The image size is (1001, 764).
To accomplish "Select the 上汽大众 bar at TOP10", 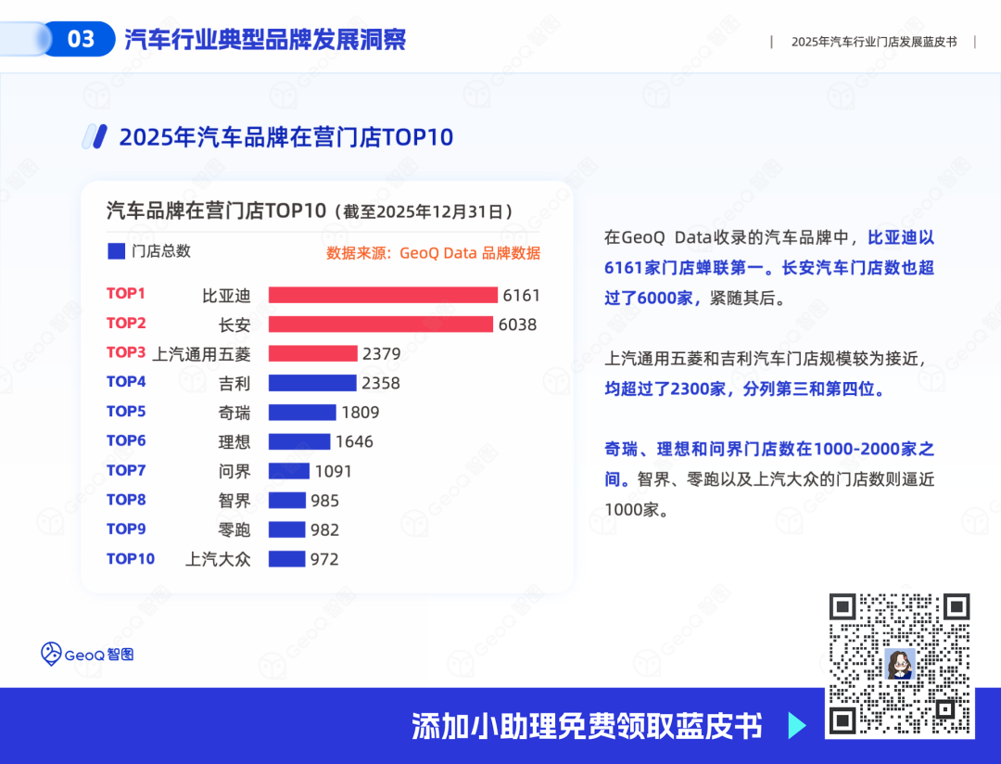I will click(x=286, y=559).
